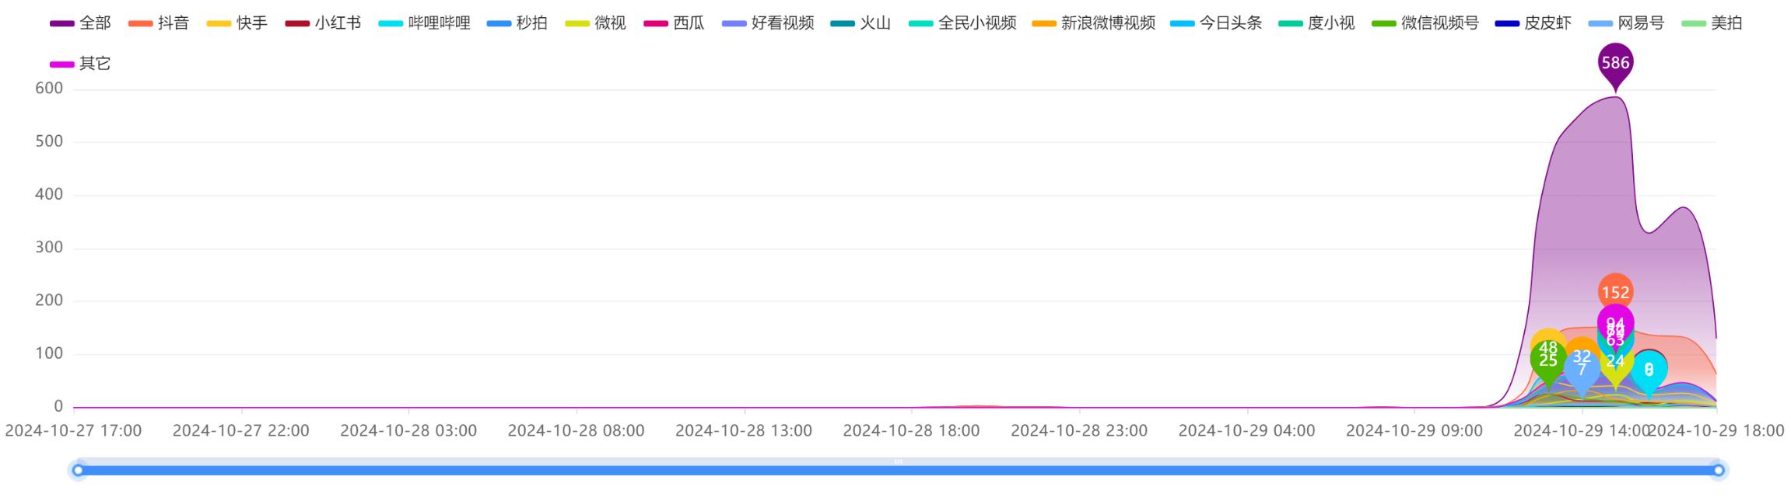This screenshot has width=1791, height=497.
Task: Toggle 新浪微博视频 legend entry
Action: [x=1094, y=23]
